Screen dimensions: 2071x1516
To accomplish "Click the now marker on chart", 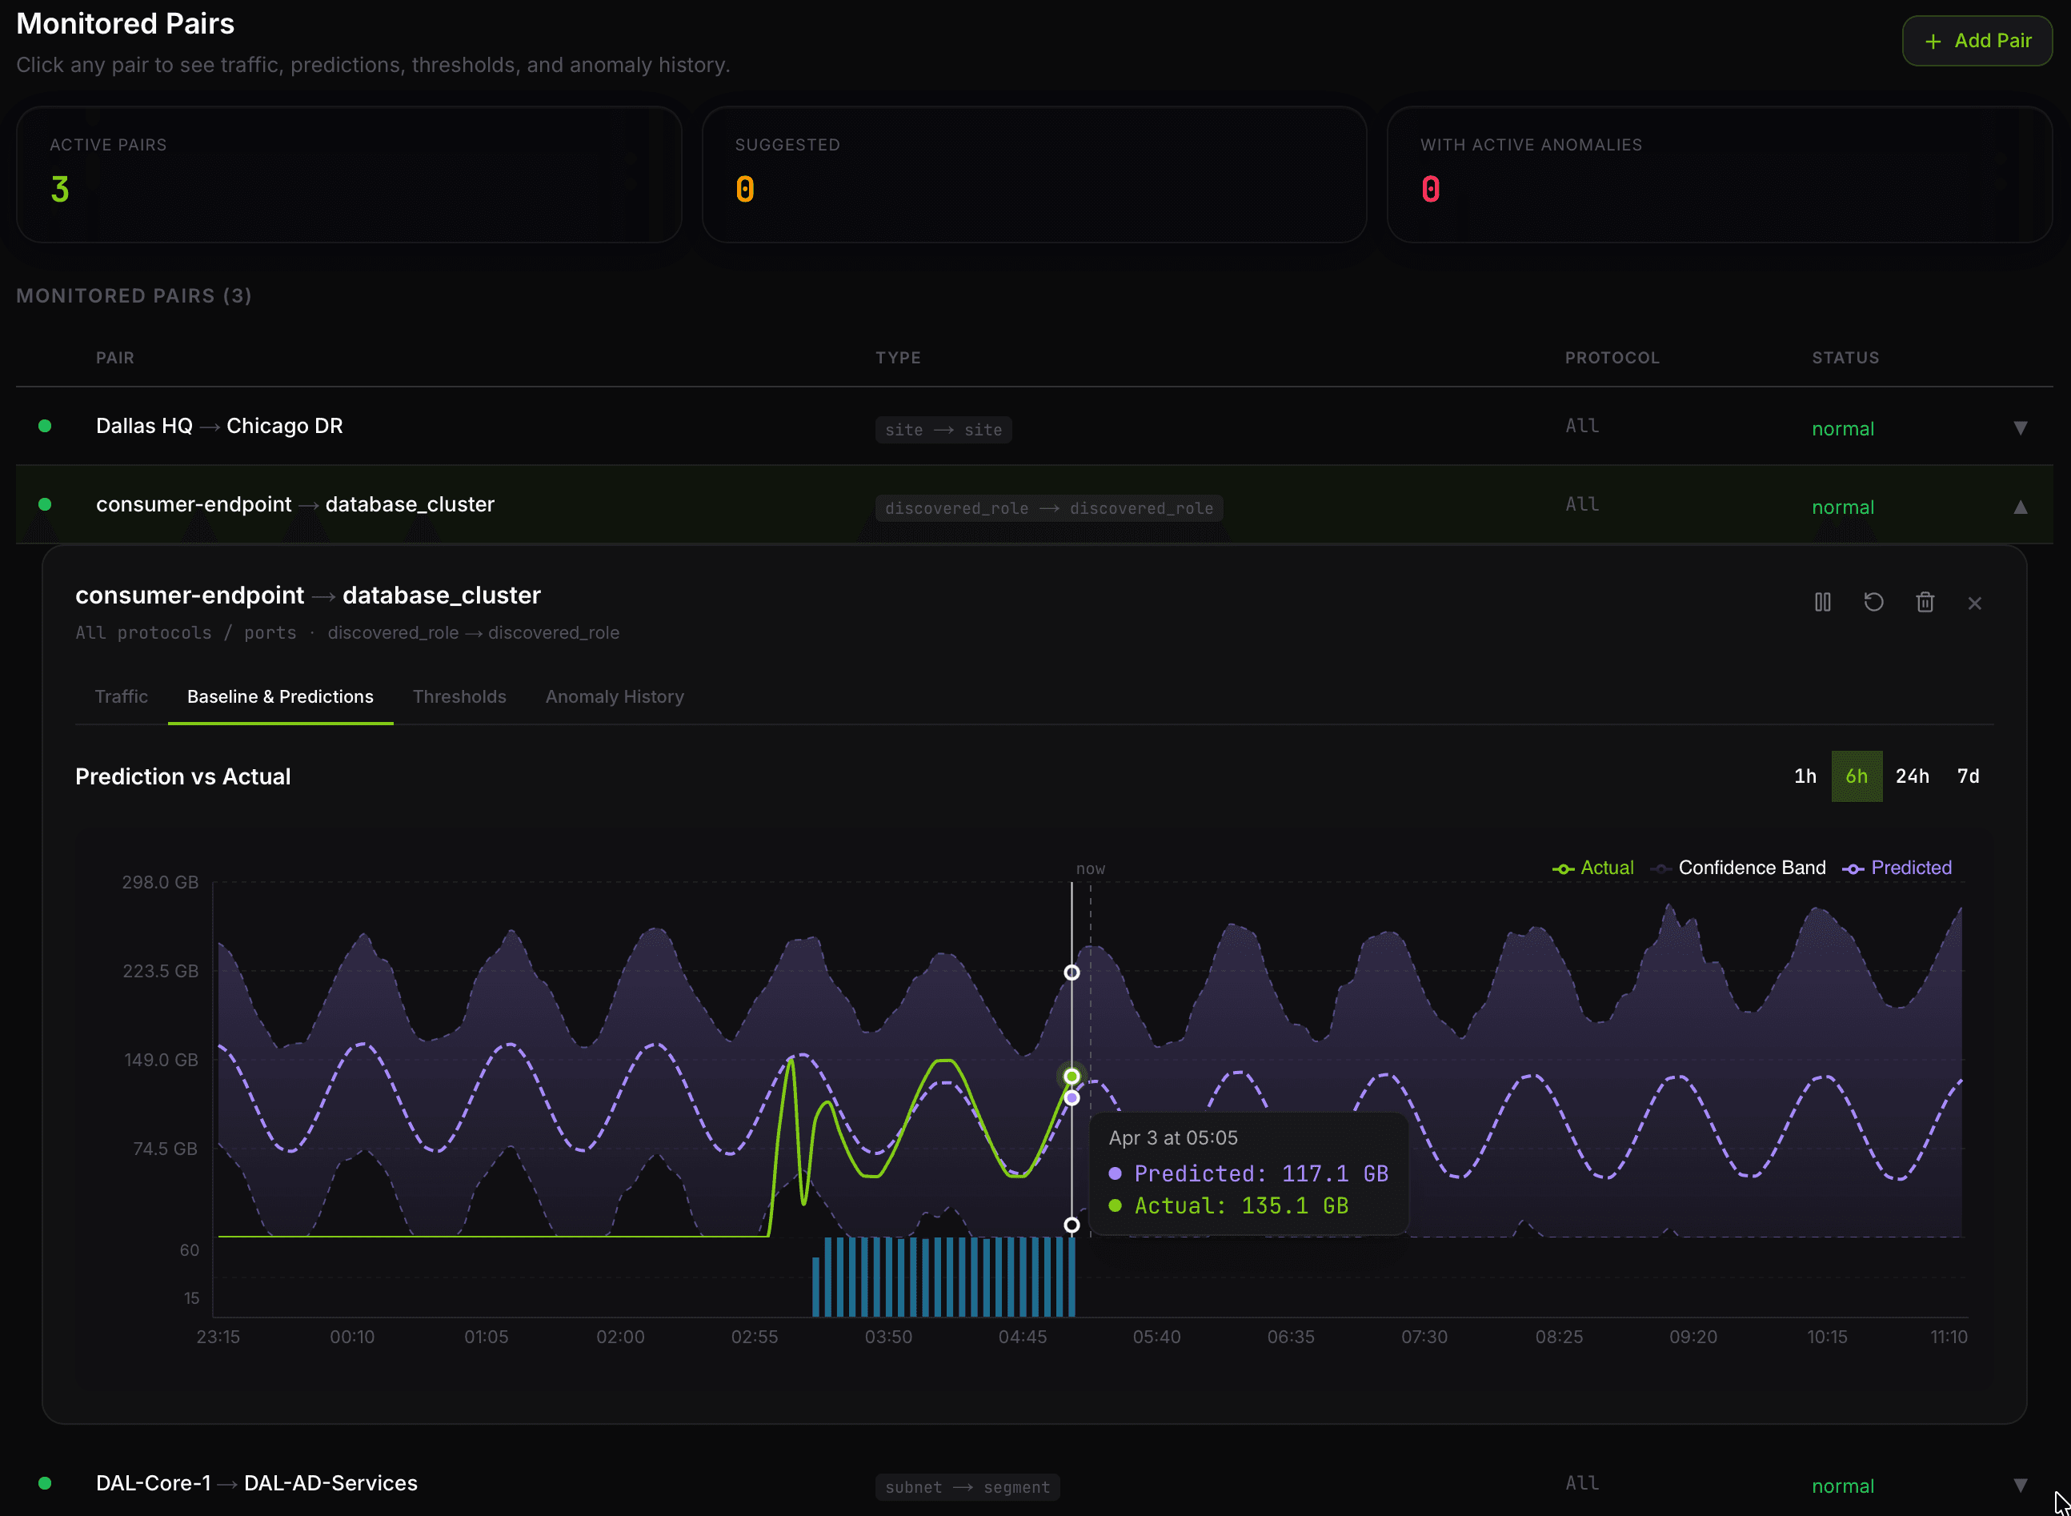I will [x=1090, y=868].
